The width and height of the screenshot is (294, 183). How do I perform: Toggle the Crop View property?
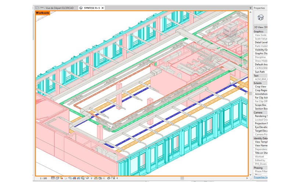261,87
